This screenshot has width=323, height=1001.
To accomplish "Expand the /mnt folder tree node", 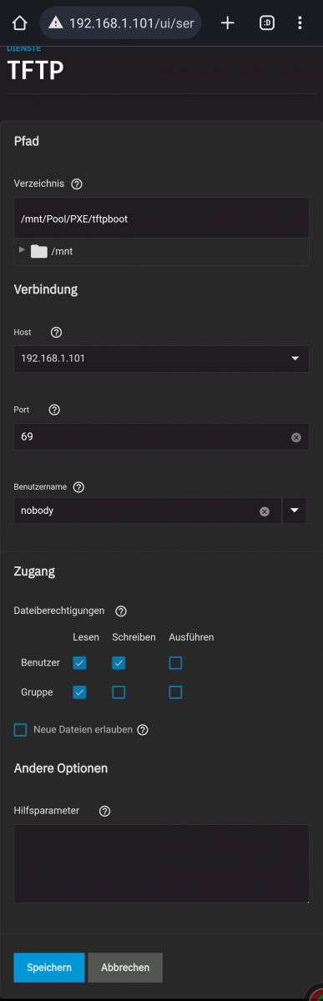I will (x=22, y=250).
